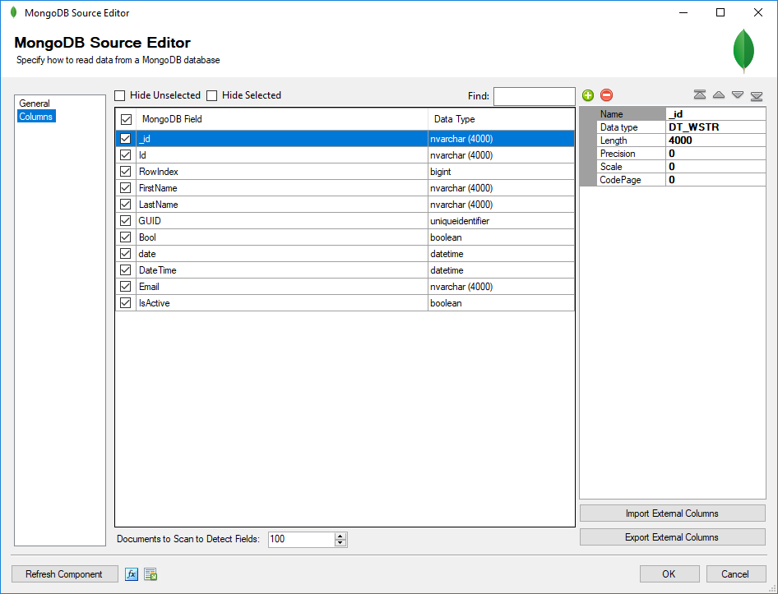Move selected column up arrow
This screenshot has width=778, height=594.
tap(719, 94)
